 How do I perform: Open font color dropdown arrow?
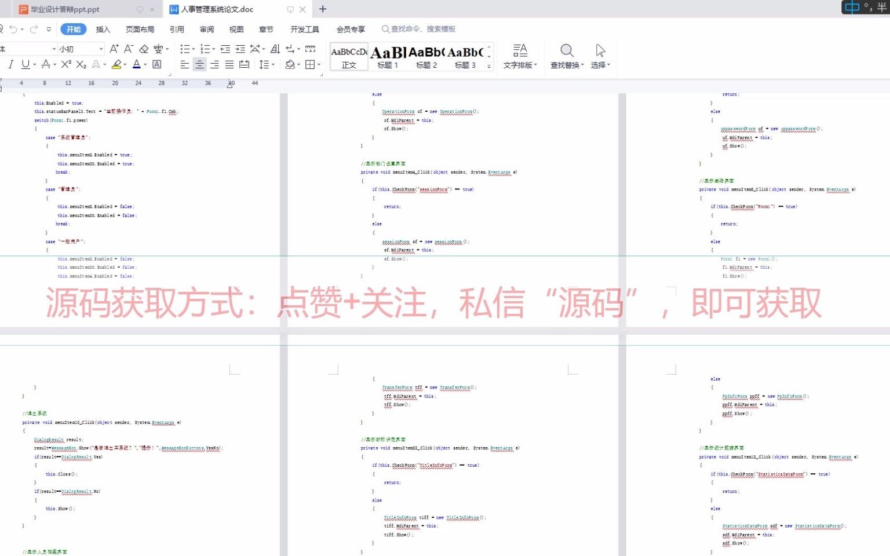point(145,65)
